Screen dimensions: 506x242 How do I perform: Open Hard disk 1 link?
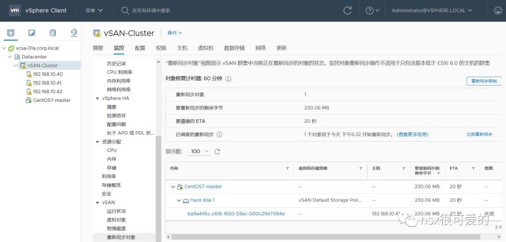click(x=202, y=200)
